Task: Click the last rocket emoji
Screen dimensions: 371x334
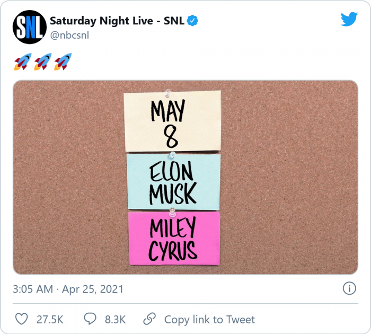Action: (x=63, y=62)
